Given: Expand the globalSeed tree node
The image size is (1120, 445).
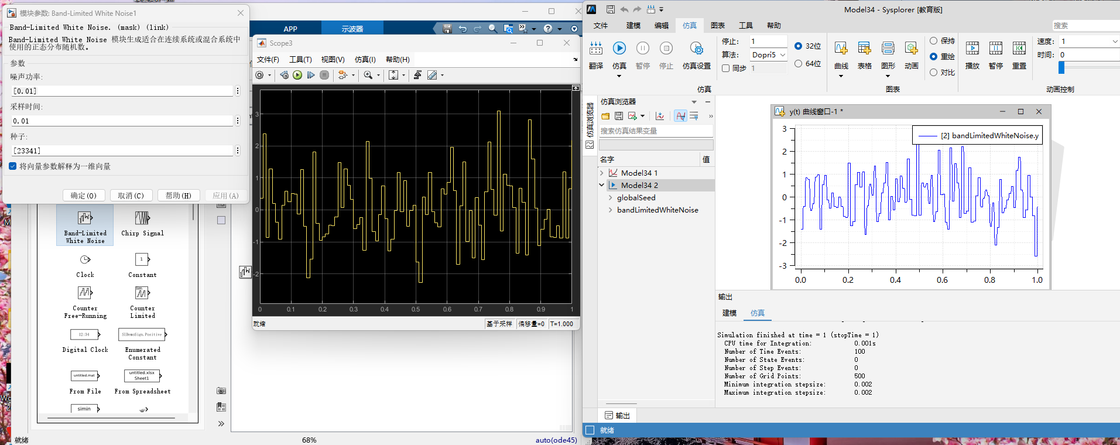Looking at the screenshot, I should (x=610, y=197).
